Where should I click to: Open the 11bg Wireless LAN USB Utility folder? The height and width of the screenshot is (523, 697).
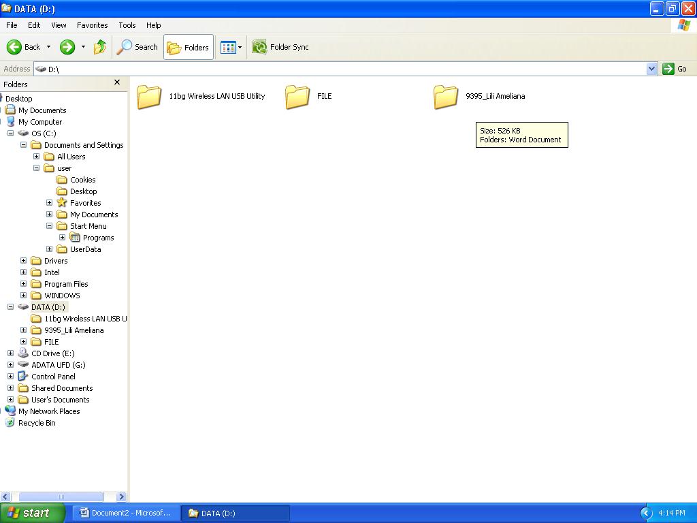pyautogui.click(x=149, y=96)
